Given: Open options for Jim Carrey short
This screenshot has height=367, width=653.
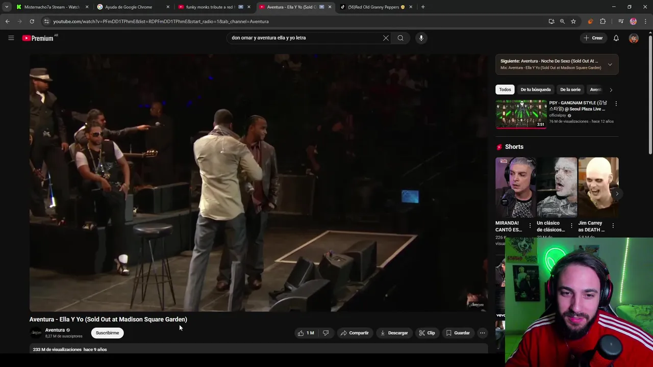Looking at the screenshot, I should (613, 225).
